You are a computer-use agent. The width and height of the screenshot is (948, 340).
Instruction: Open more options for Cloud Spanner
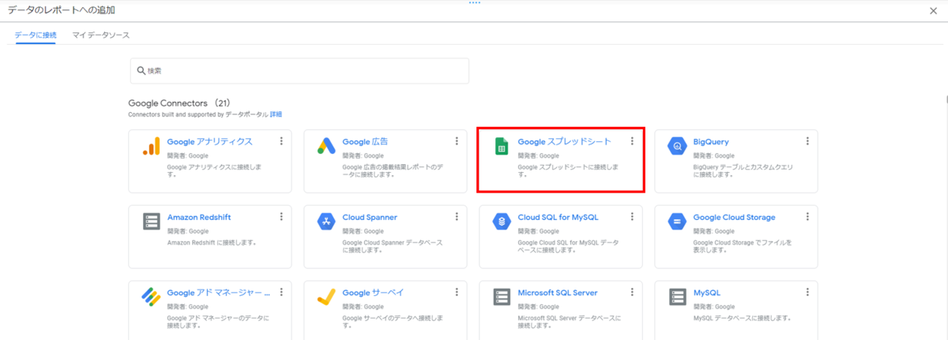(457, 217)
